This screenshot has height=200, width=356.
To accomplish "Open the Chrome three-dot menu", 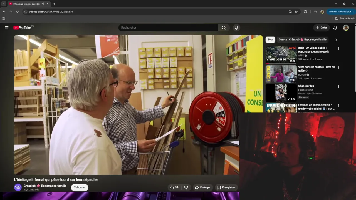I will [353, 12].
